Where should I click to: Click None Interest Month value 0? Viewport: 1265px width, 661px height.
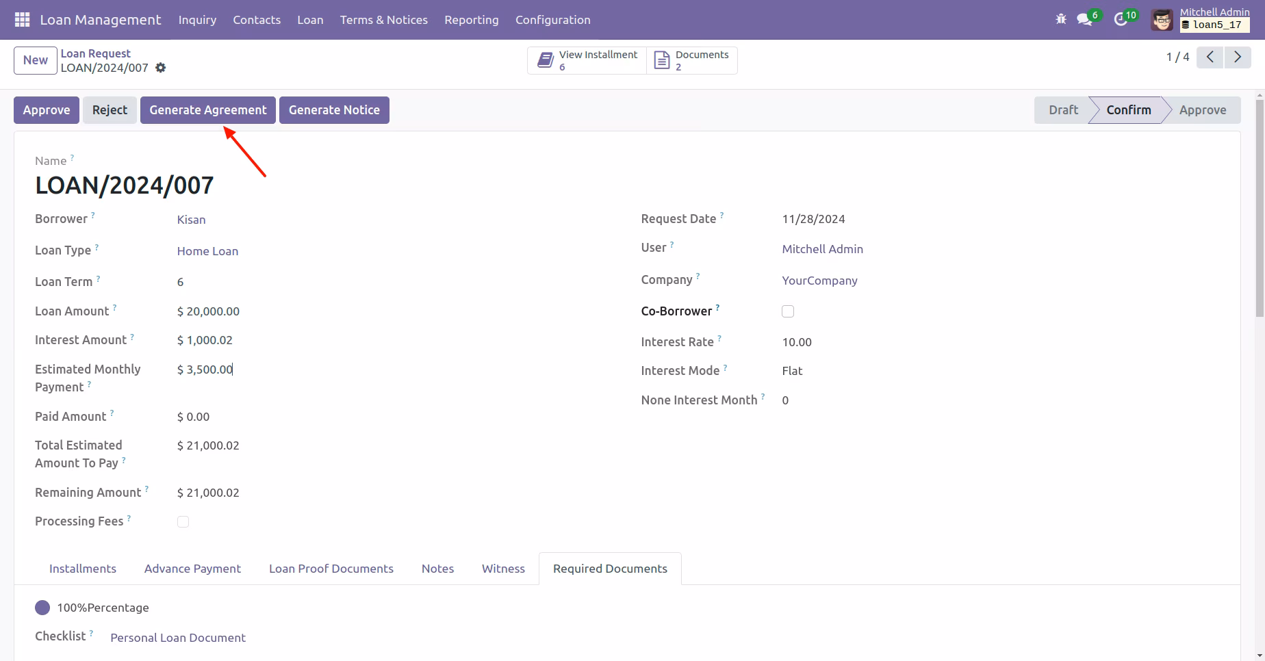coord(785,400)
